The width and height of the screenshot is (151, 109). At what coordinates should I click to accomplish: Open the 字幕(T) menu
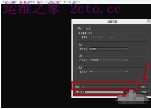click(58, 2)
